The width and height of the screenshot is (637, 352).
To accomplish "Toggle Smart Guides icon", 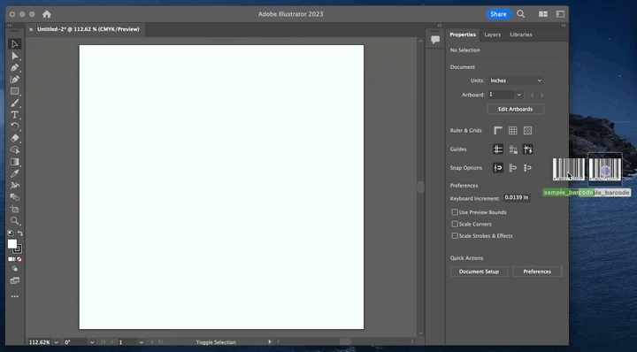I will click(x=527, y=149).
